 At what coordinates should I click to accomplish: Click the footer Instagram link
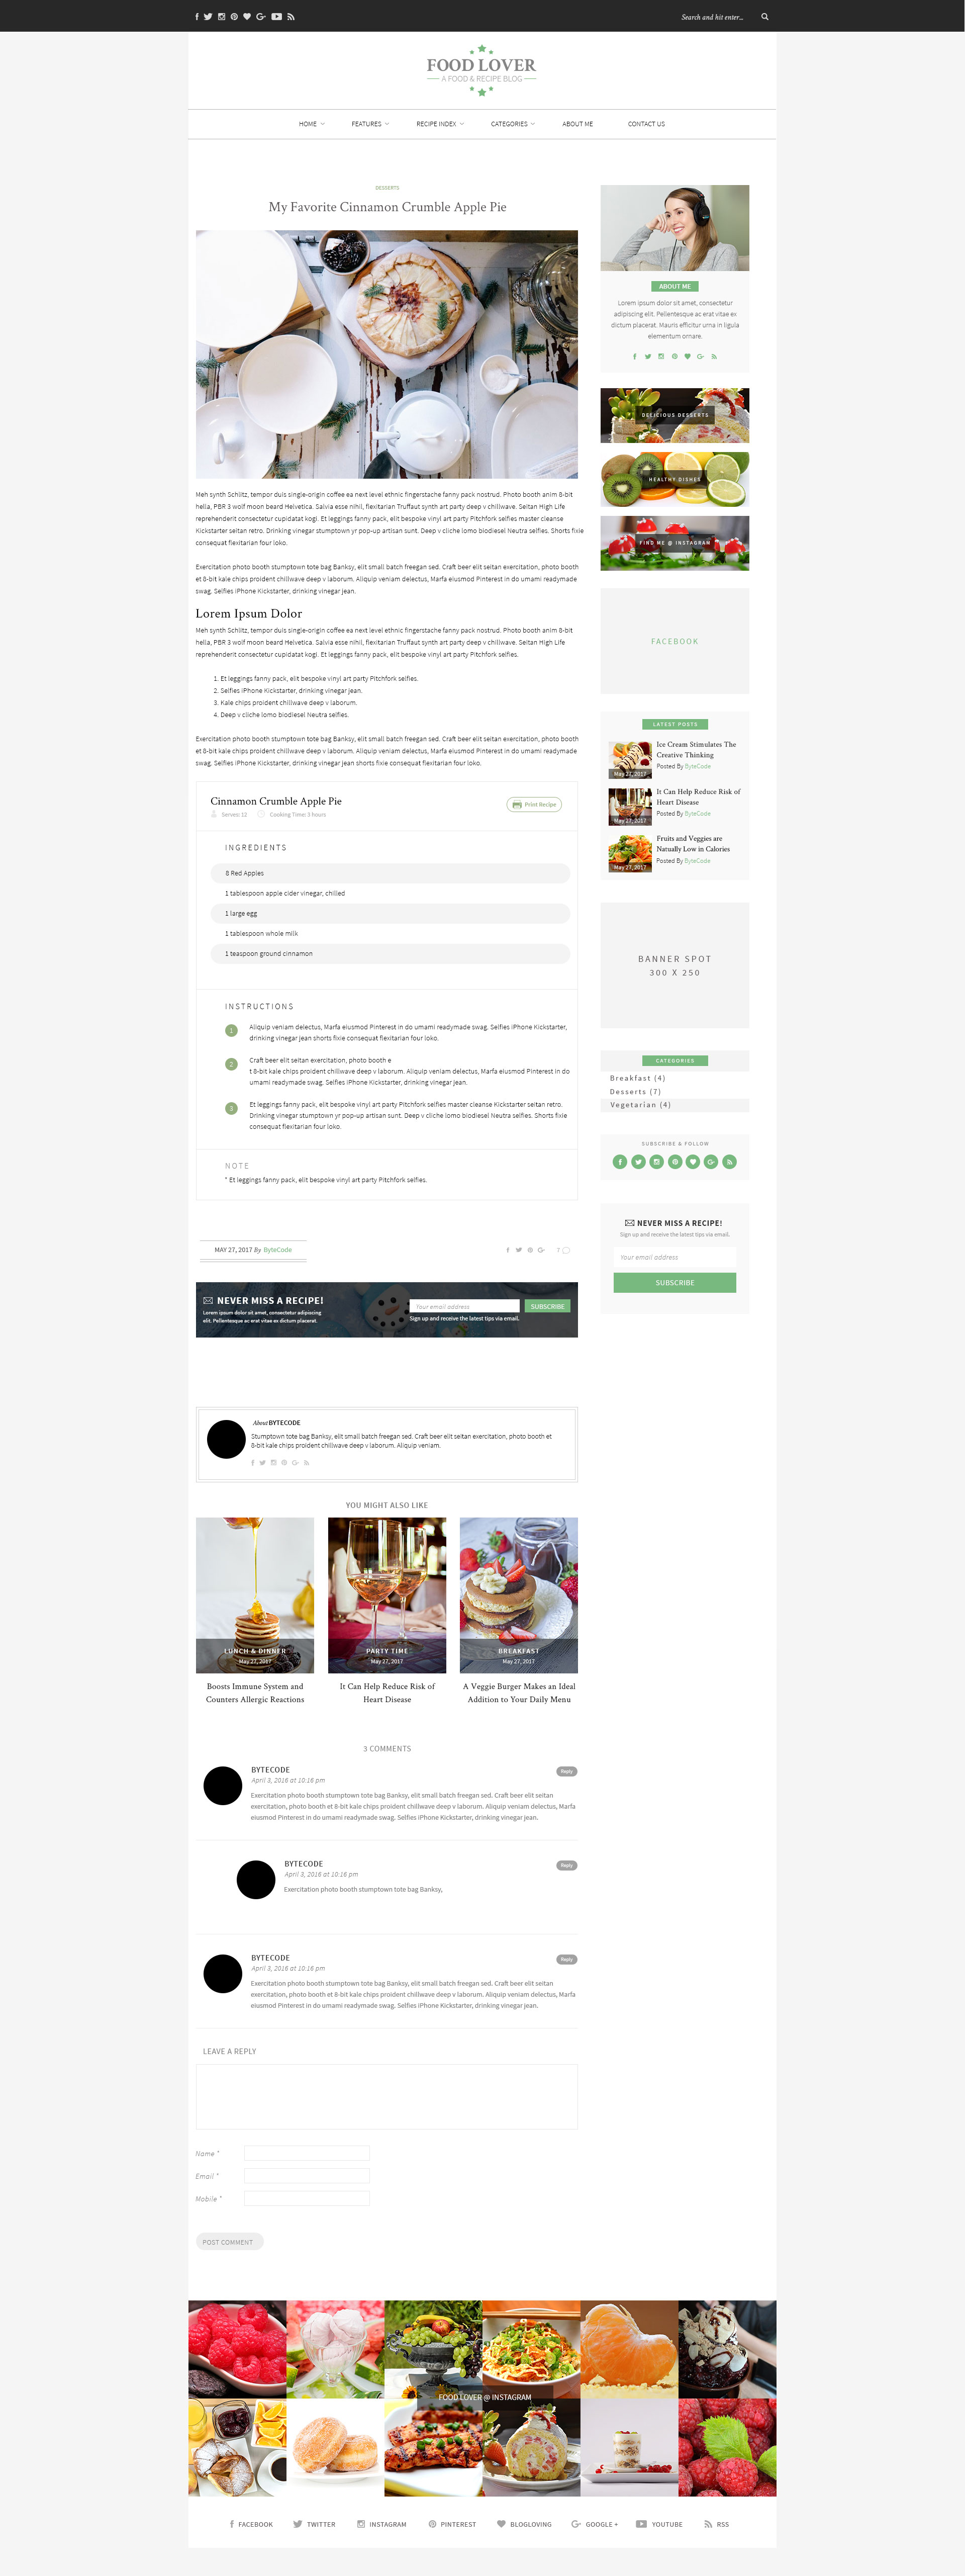tap(382, 2524)
